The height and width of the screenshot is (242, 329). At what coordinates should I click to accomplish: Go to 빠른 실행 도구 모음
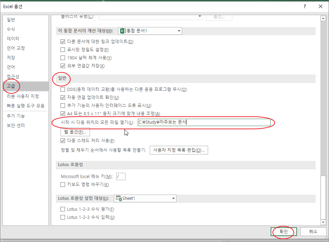[x=26, y=105]
